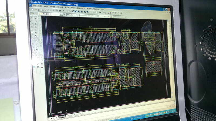
Task: Select the Spline draw tool
Action: (x=32, y=41)
